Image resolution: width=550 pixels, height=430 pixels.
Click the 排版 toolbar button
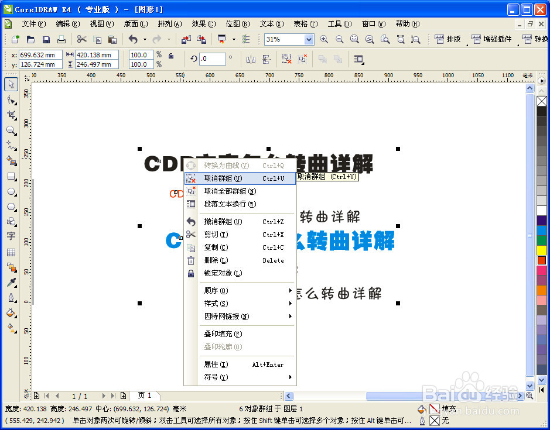click(448, 39)
